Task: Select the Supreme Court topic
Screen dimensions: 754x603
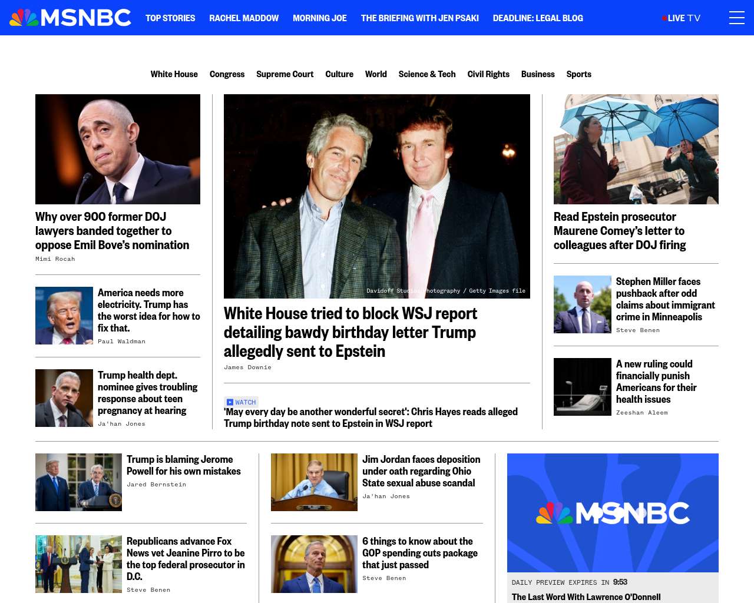Action: pos(285,74)
